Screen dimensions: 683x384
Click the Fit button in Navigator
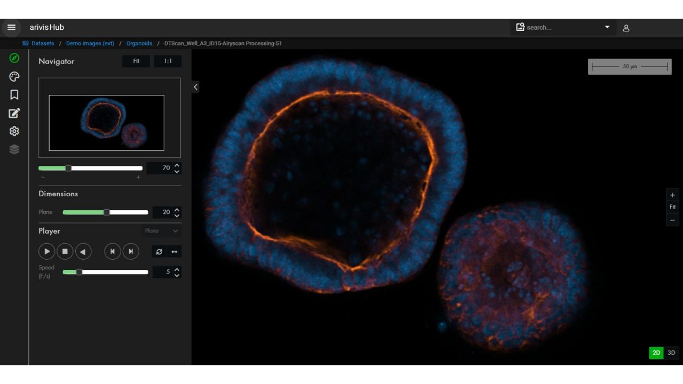point(136,61)
